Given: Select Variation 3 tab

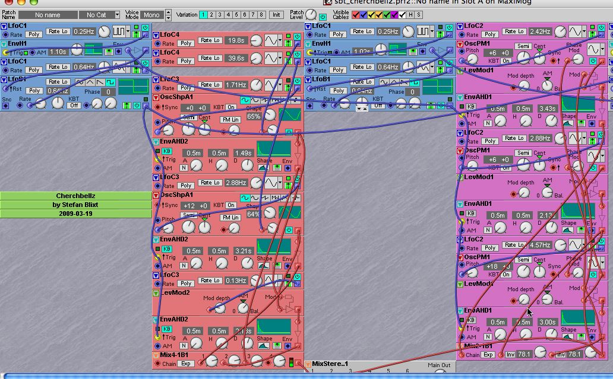Looking at the screenshot, I should pos(219,15).
